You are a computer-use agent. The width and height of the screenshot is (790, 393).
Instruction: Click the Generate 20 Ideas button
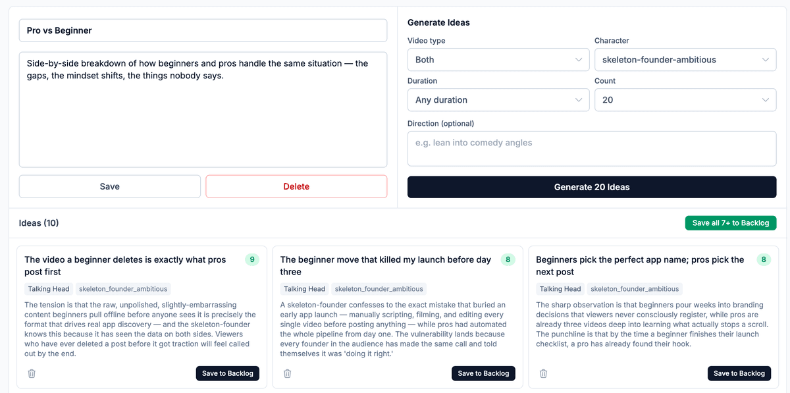pos(591,187)
